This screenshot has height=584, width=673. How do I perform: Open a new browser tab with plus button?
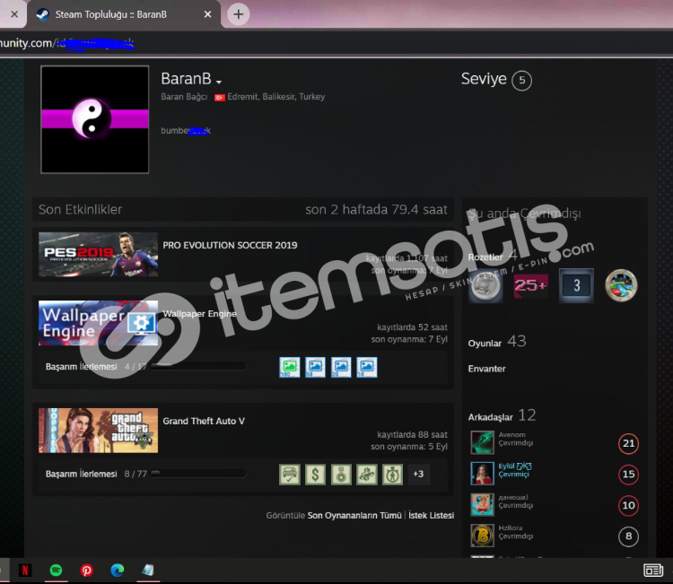(x=238, y=14)
